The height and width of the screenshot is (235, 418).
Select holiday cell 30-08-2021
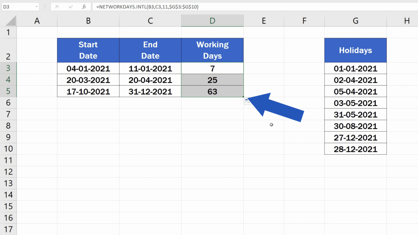point(355,126)
